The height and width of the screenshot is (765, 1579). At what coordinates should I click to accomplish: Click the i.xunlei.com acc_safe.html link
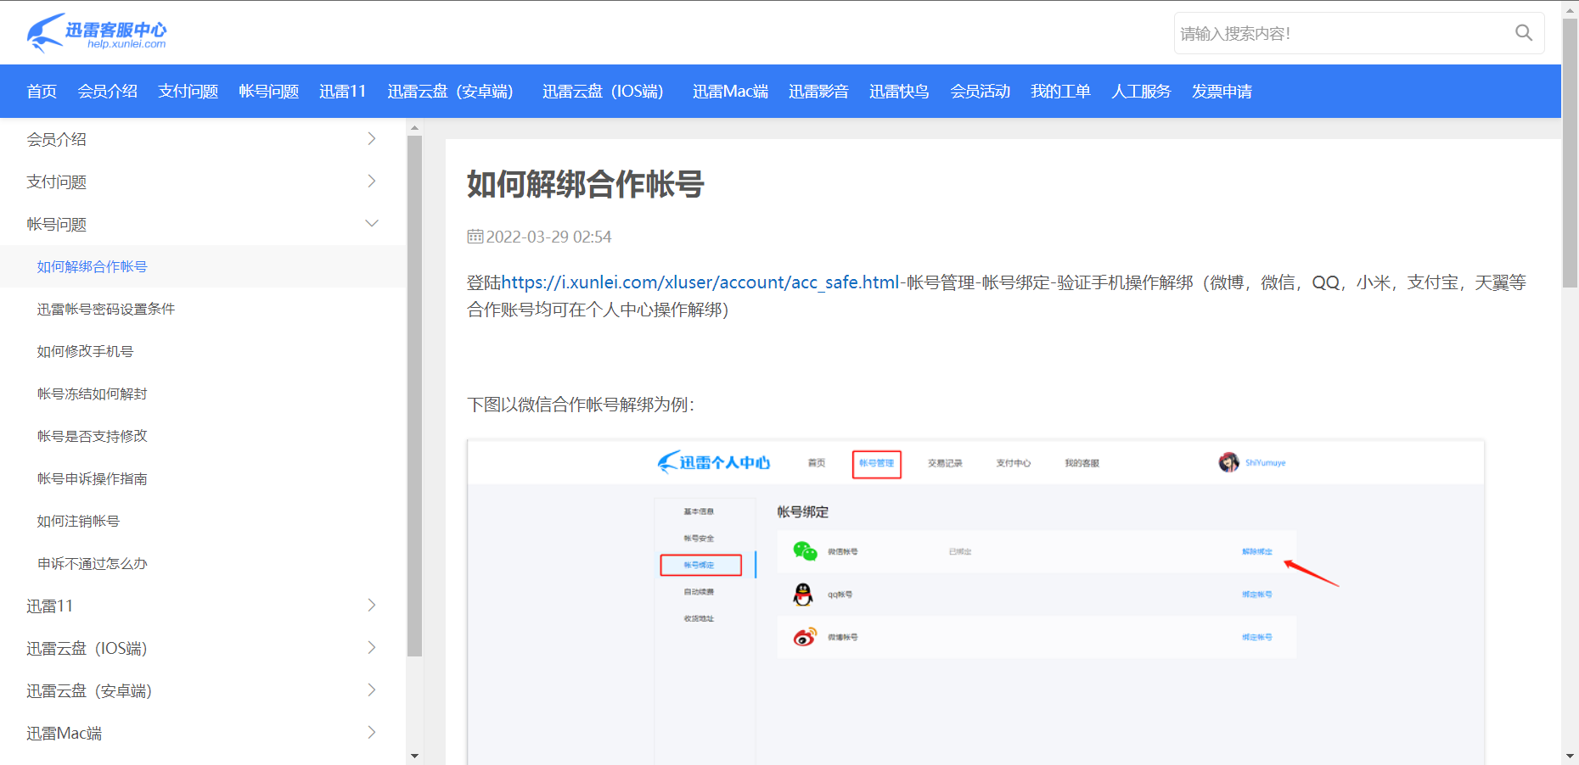[x=700, y=282]
